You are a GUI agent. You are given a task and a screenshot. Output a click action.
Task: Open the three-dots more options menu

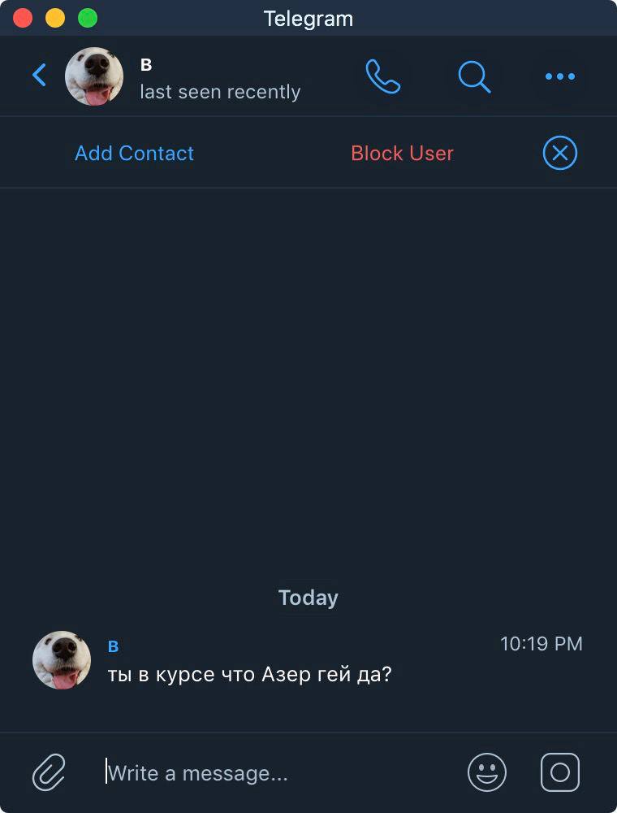click(559, 76)
